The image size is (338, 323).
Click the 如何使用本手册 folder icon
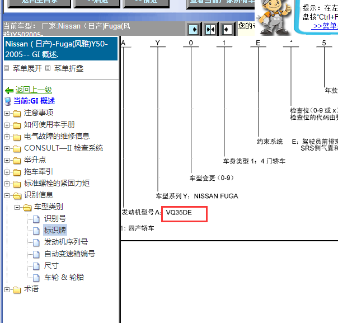[17, 125]
